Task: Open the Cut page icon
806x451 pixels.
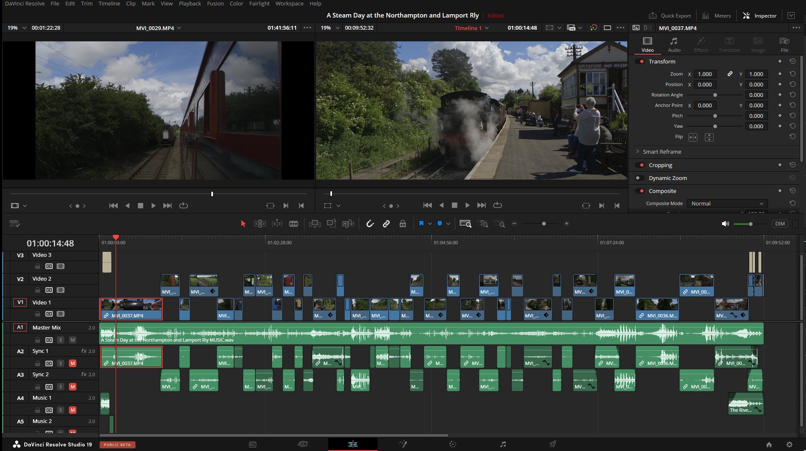Action: point(303,444)
